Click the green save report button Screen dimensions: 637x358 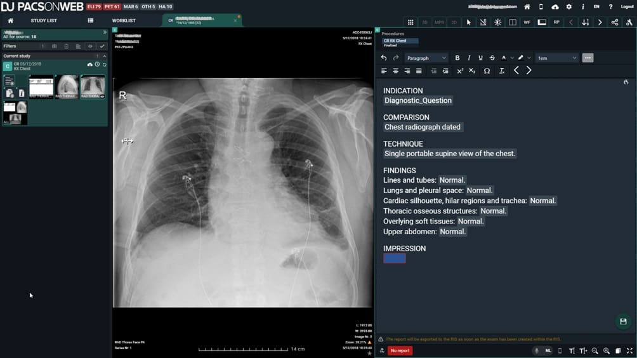pos(623,321)
